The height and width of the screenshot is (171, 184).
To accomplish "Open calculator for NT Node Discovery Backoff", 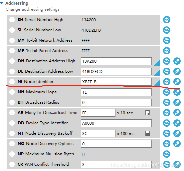I will click(148, 133).
